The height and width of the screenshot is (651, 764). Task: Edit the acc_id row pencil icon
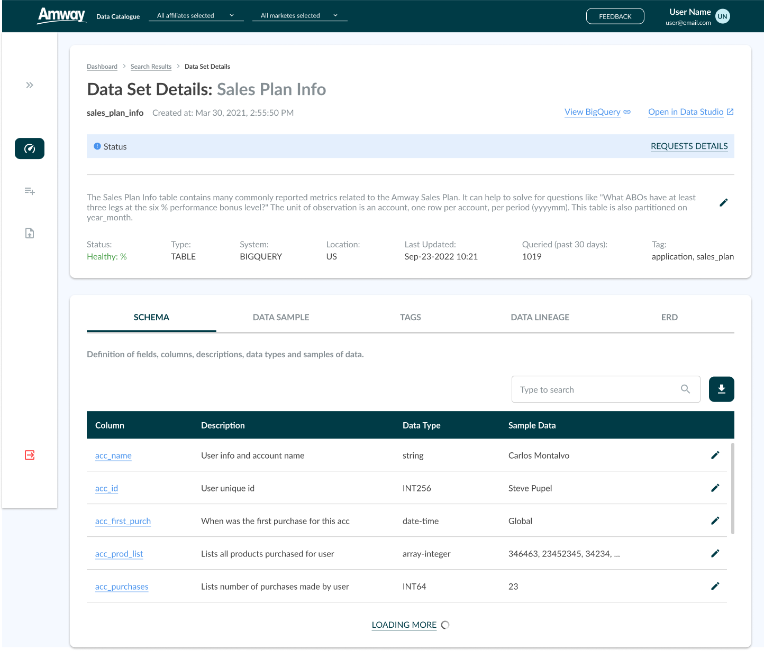[715, 488]
